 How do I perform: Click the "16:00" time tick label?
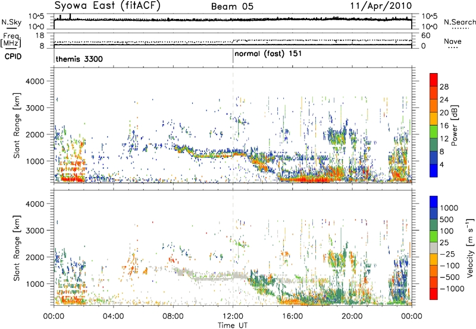point(292,317)
